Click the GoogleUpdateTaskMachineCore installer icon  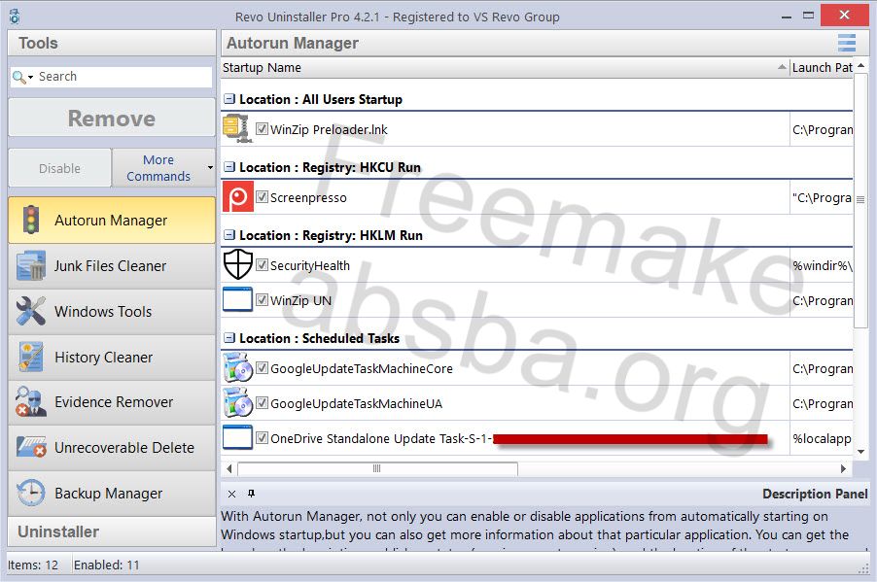click(237, 367)
